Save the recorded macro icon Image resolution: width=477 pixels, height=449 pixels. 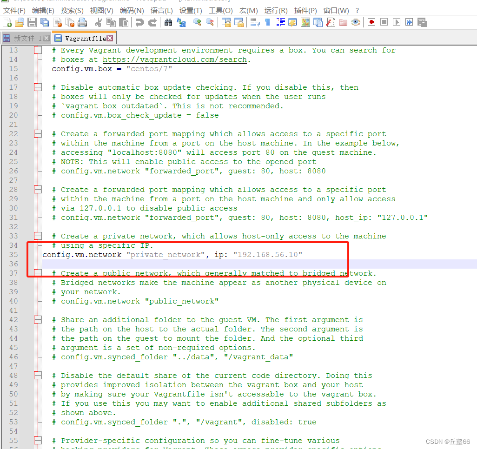[422, 22]
